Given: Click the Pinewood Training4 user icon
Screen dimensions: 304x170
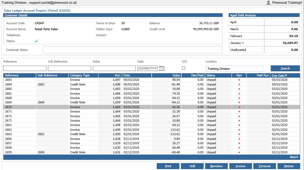Looking at the screenshot, I should click(268, 3).
